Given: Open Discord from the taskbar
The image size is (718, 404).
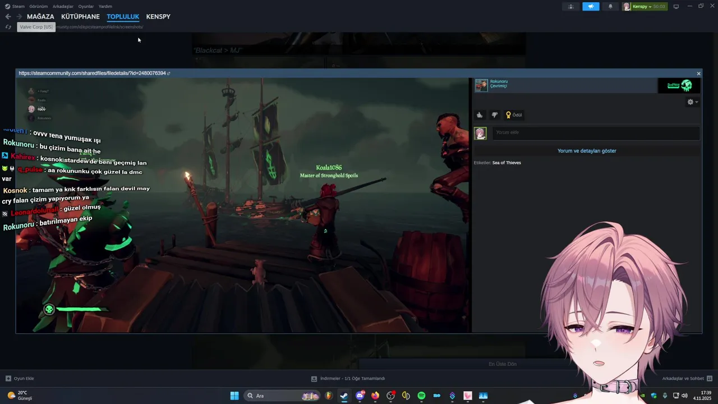Looking at the screenshot, I should (360, 396).
